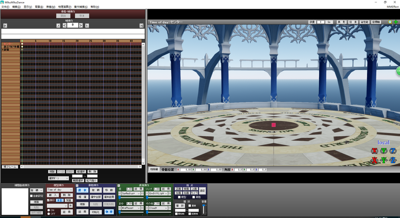Click the Go button next to frame field

pyautogui.click(x=329, y=22)
